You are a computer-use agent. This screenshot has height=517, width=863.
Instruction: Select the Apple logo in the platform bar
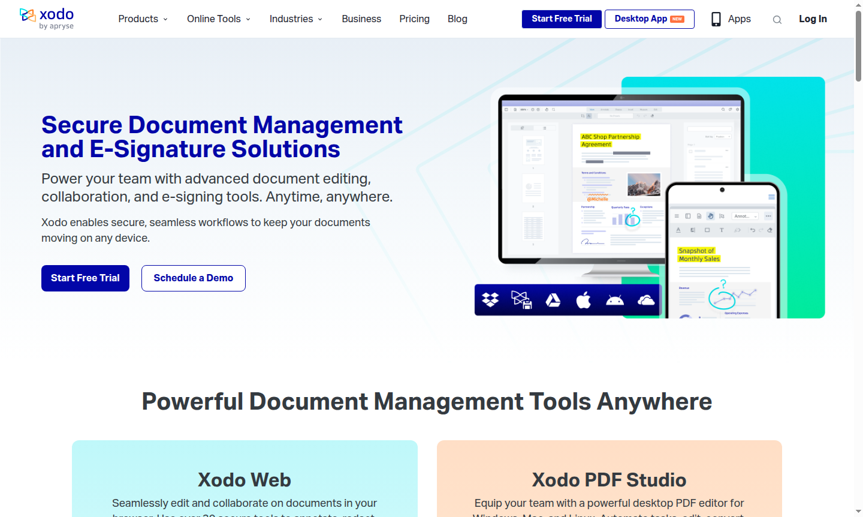coord(583,299)
